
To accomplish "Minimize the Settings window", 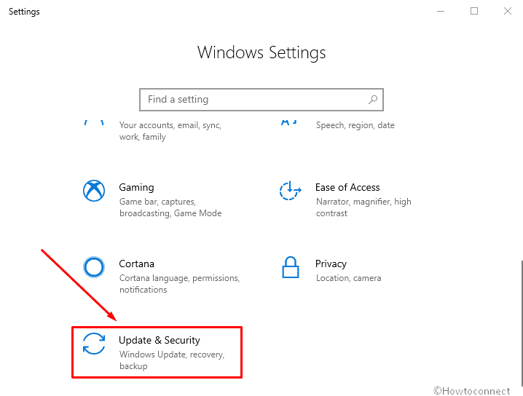I will coord(441,11).
